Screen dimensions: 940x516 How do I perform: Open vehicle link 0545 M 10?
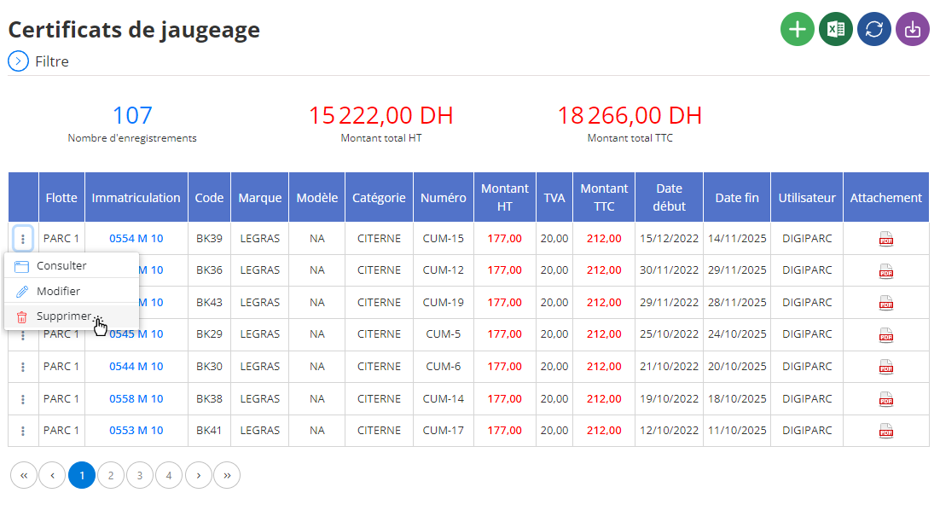(136, 334)
